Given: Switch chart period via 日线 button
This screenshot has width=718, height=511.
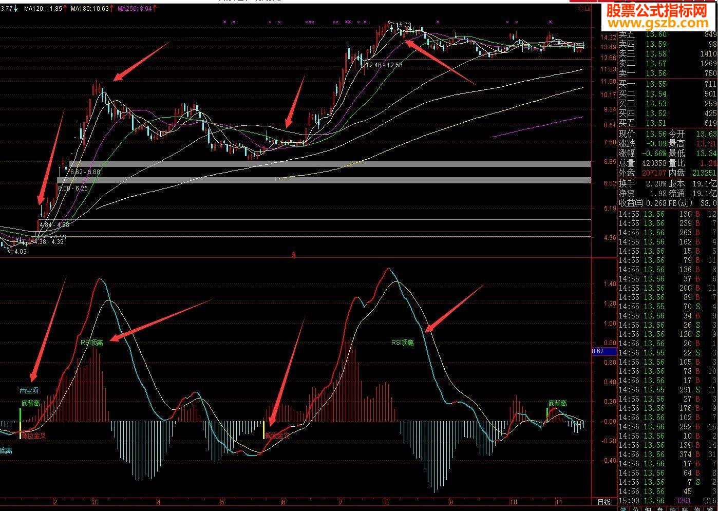Looking at the screenshot, I should click(x=603, y=502).
